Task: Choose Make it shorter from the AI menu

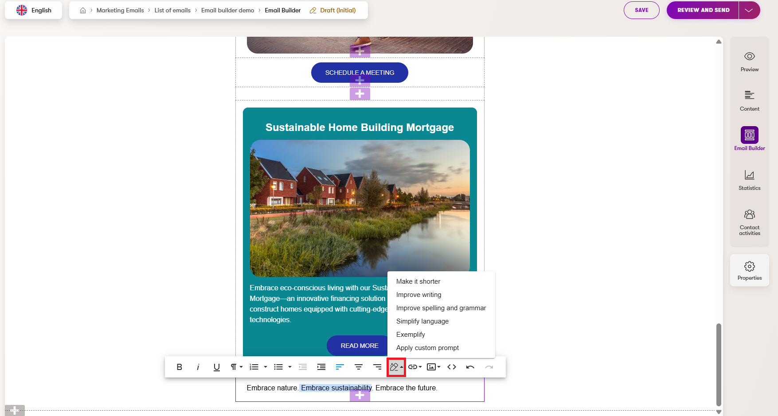Action: pyautogui.click(x=418, y=281)
